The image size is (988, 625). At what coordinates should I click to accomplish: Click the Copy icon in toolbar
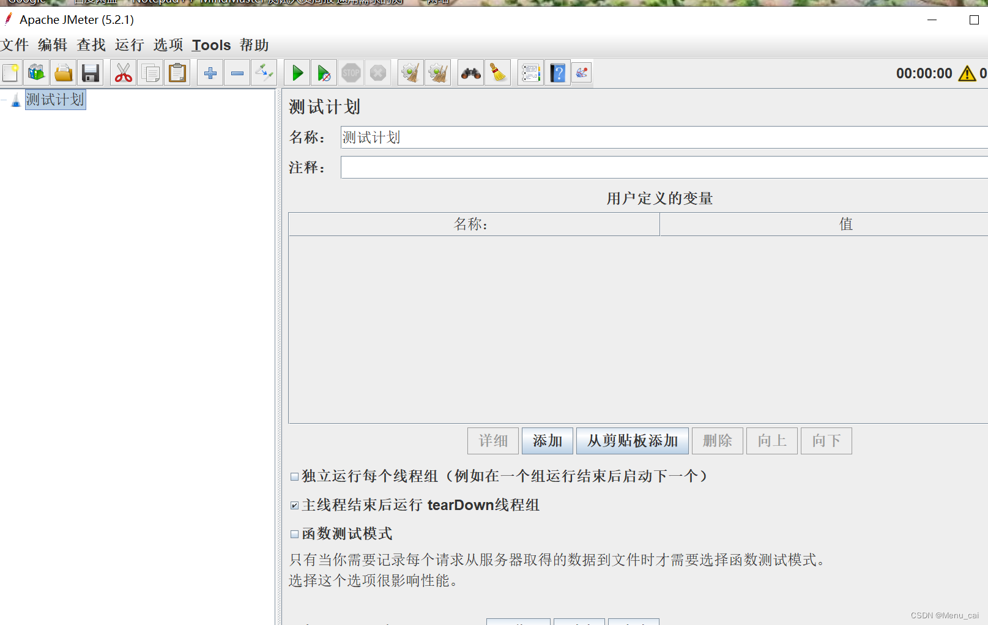pos(150,73)
